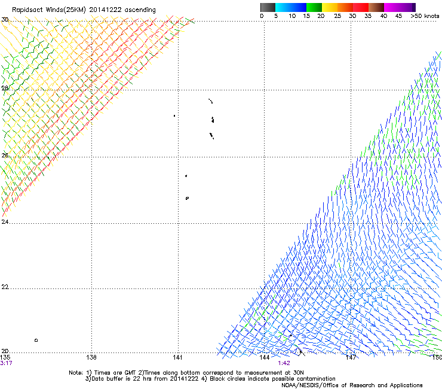The height and width of the screenshot is (389, 442).
Task: Click the 'NOAA/NESDIS/Office of Research and Applications' credit
Action: [x=352, y=385]
